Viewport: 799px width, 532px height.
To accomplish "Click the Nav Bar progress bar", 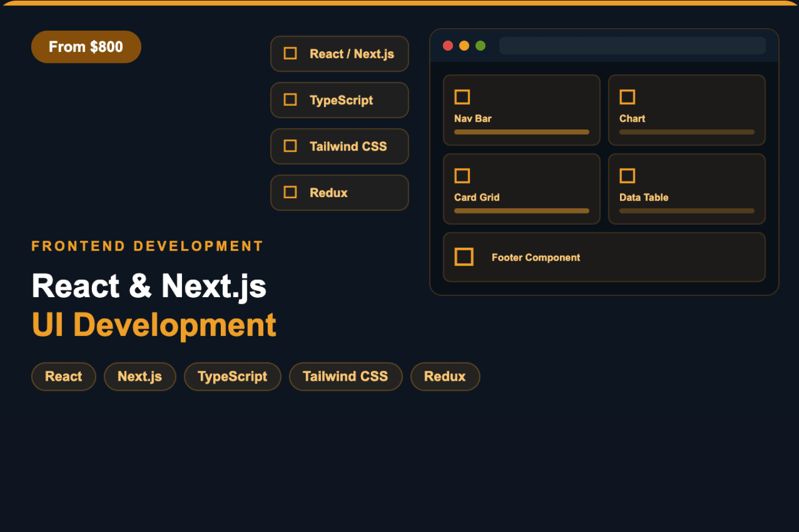I will click(522, 132).
